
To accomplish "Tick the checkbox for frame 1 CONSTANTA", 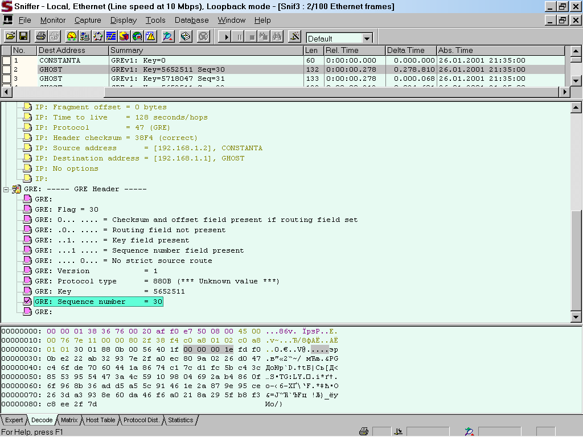I will point(6,60).
